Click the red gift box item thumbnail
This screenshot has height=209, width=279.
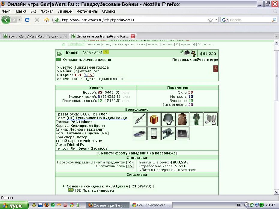[x=154, y=119]
